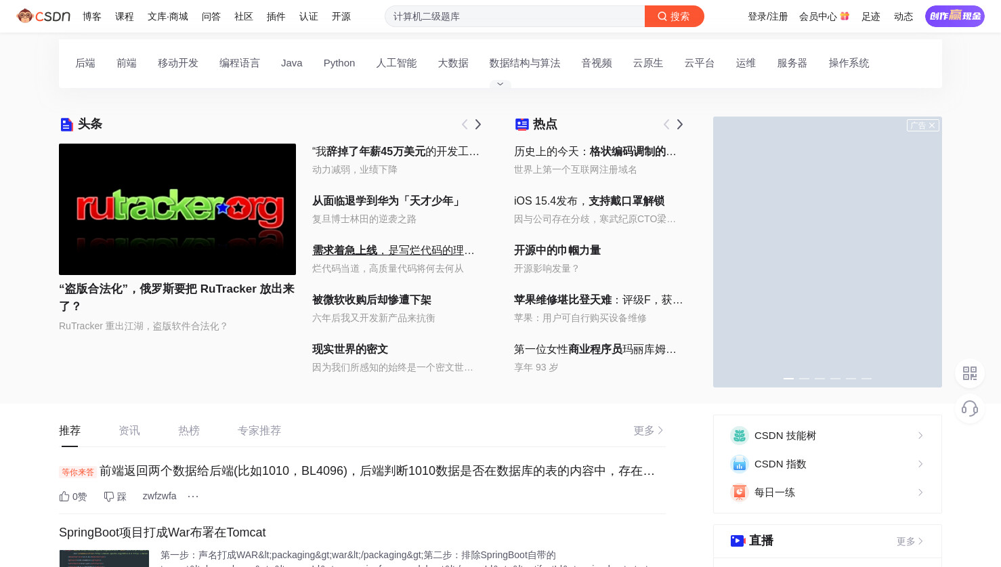The image size is (1001, 567).
Task: Switch to 专家推荐 tab
Action: click(x=259, y=430)
